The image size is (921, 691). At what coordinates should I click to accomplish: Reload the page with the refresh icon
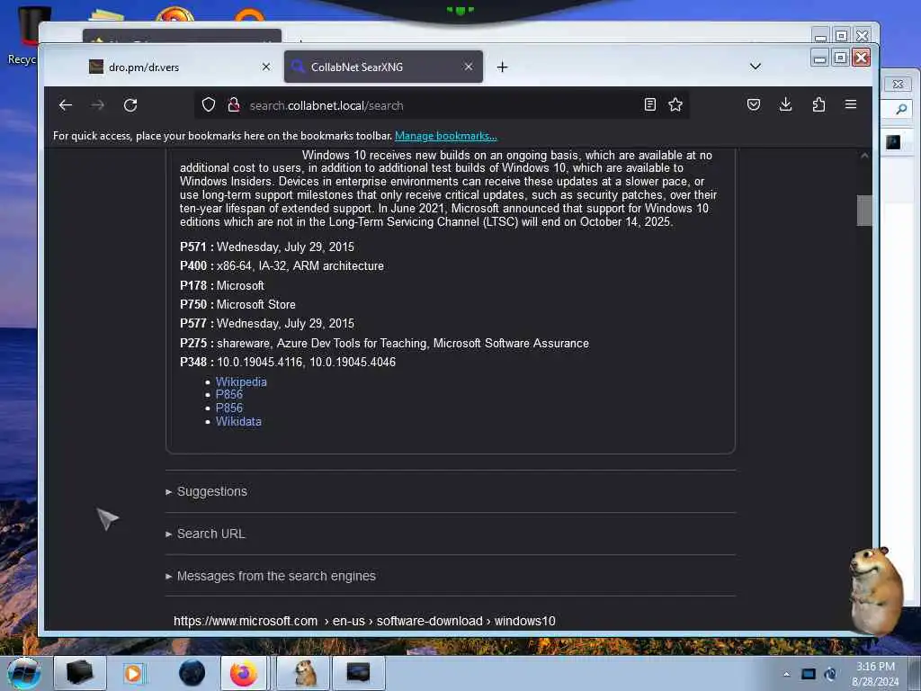tap(130, 105)
